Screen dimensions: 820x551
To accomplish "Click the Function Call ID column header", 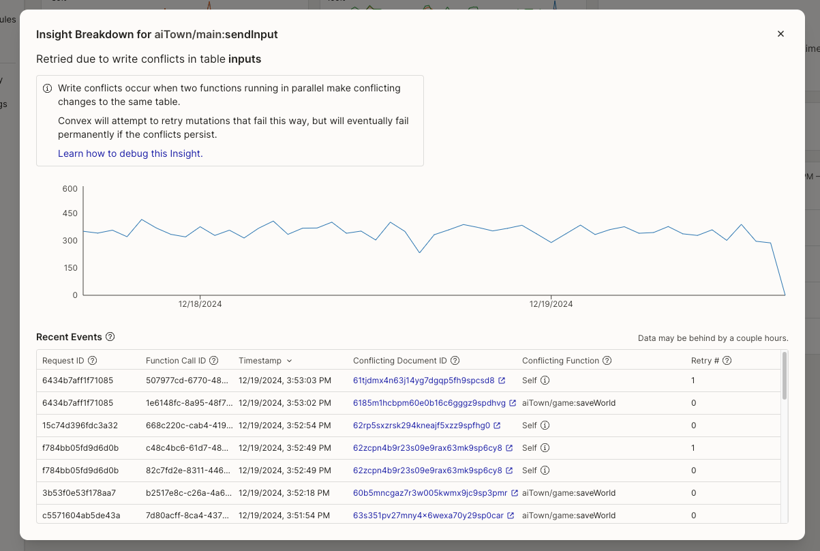I will 176,361.
